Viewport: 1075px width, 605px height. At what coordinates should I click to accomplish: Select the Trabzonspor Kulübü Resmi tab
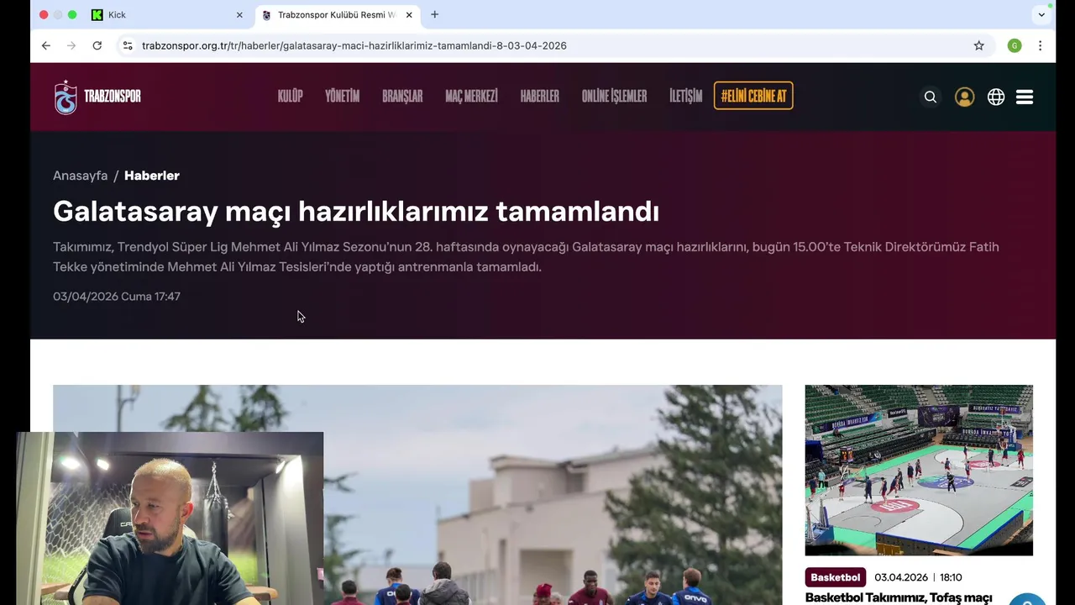[337, 14]
